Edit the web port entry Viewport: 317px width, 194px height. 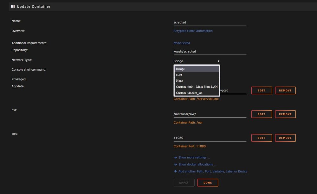click(x=262, y=138)
